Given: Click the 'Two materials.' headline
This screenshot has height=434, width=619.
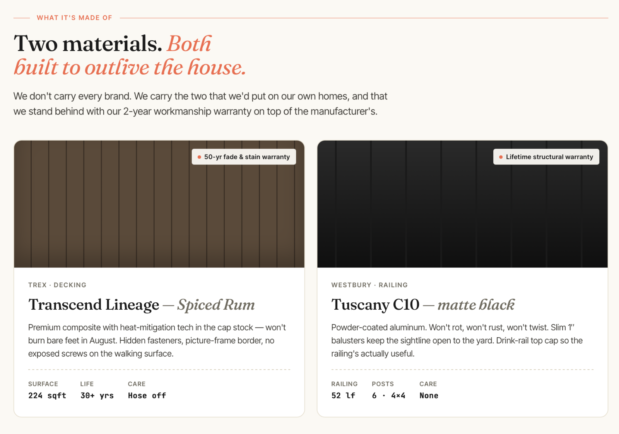Looking at the screenshot, I should (x=88, y=43).
